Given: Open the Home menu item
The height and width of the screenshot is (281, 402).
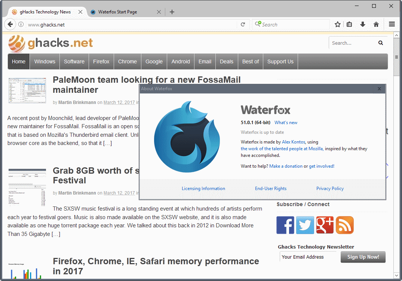Looking at the screenshot, I should (x=19, y=61).
